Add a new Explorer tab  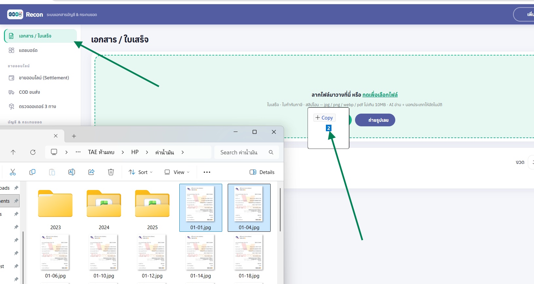[x=74, y=136]
